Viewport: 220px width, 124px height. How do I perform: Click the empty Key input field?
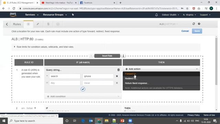65,83
